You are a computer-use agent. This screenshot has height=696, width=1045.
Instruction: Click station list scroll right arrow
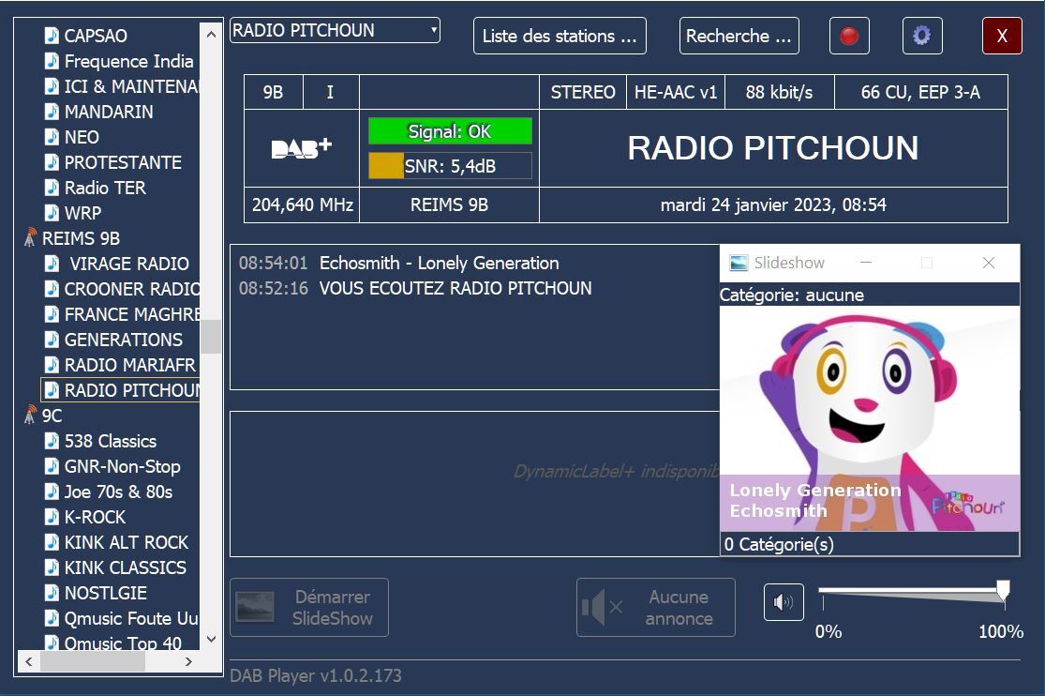click(x=188, y=662)
